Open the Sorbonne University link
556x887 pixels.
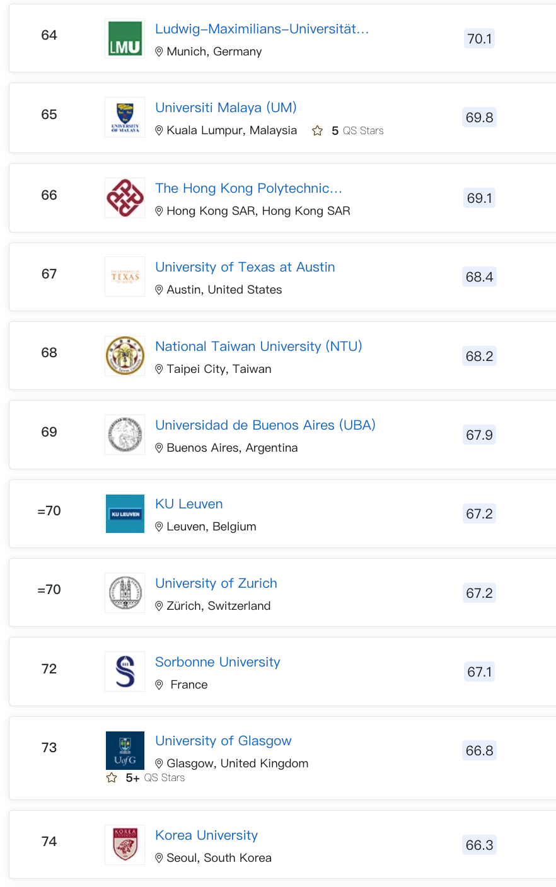click(217, 662)
